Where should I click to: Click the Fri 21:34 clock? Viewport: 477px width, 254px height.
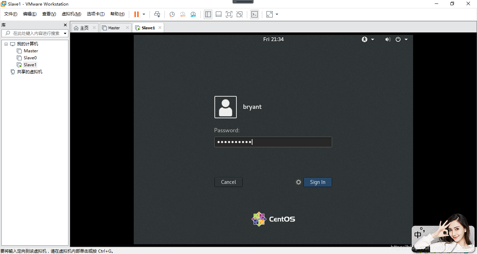(x=273, y=39)
